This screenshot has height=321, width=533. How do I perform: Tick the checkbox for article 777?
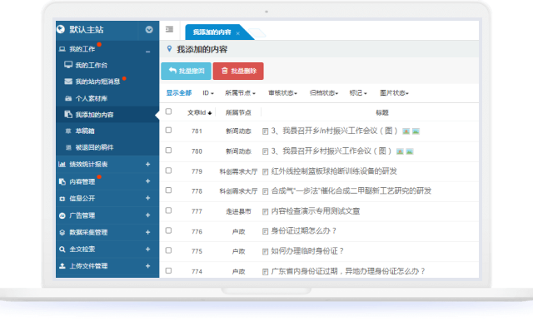[x=168, y=210]
